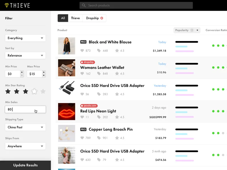
Task: Set minimum rating to one star
Action: [x=8, y=91]
